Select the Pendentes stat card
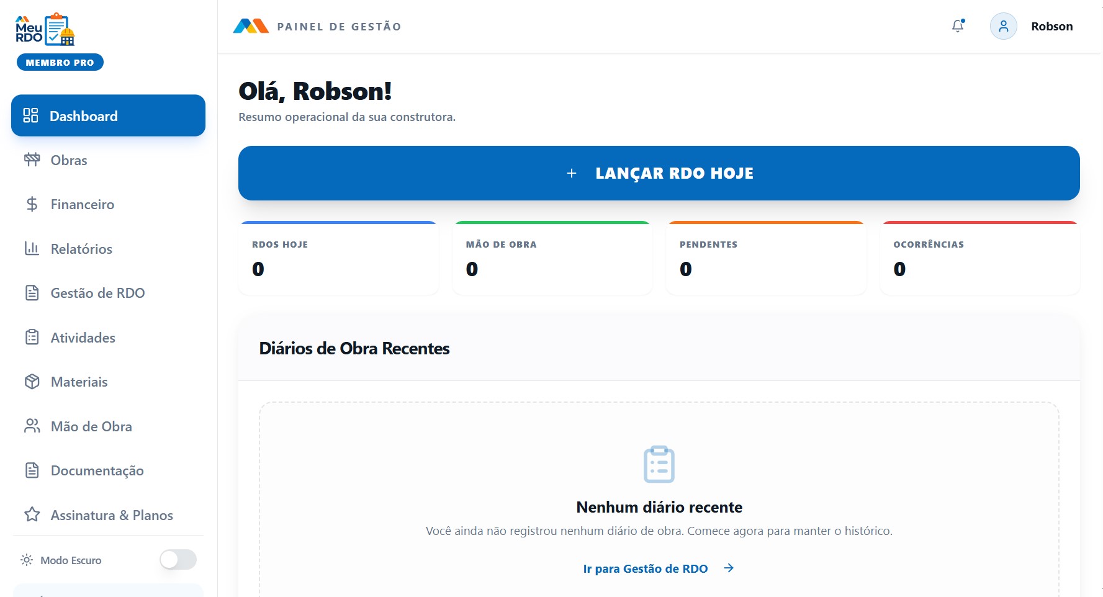The image size is (1103, 597). click(765, 258)
